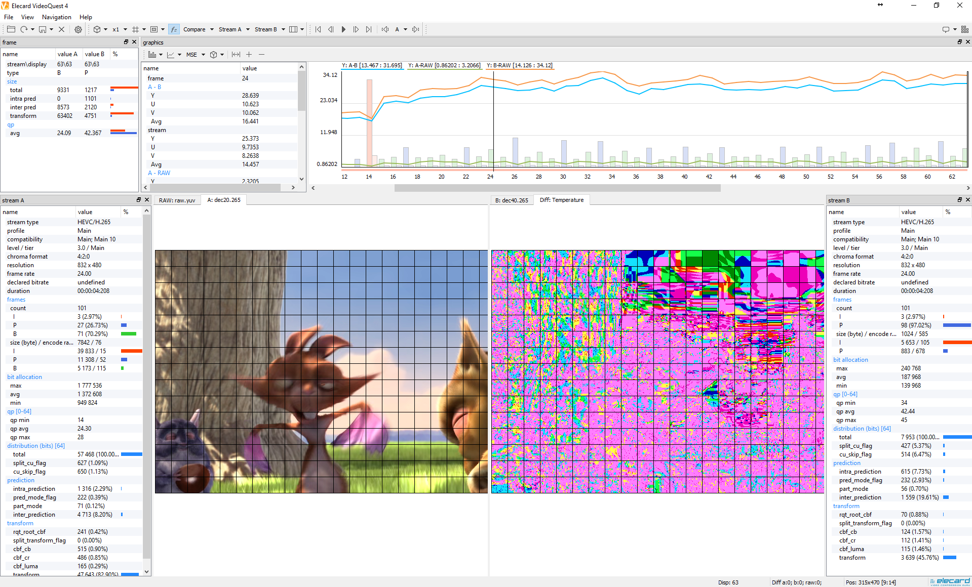Jump to the first frame
Image resolution: width=972 pixels, height=587 pixels.
[318, 29]
